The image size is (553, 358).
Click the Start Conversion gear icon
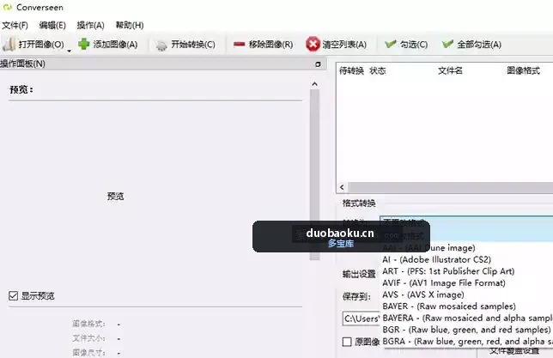(x=161, y=46)
